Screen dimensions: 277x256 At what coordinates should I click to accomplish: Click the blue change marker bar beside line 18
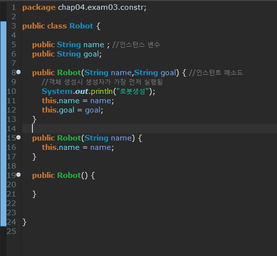tap(3, 166)
